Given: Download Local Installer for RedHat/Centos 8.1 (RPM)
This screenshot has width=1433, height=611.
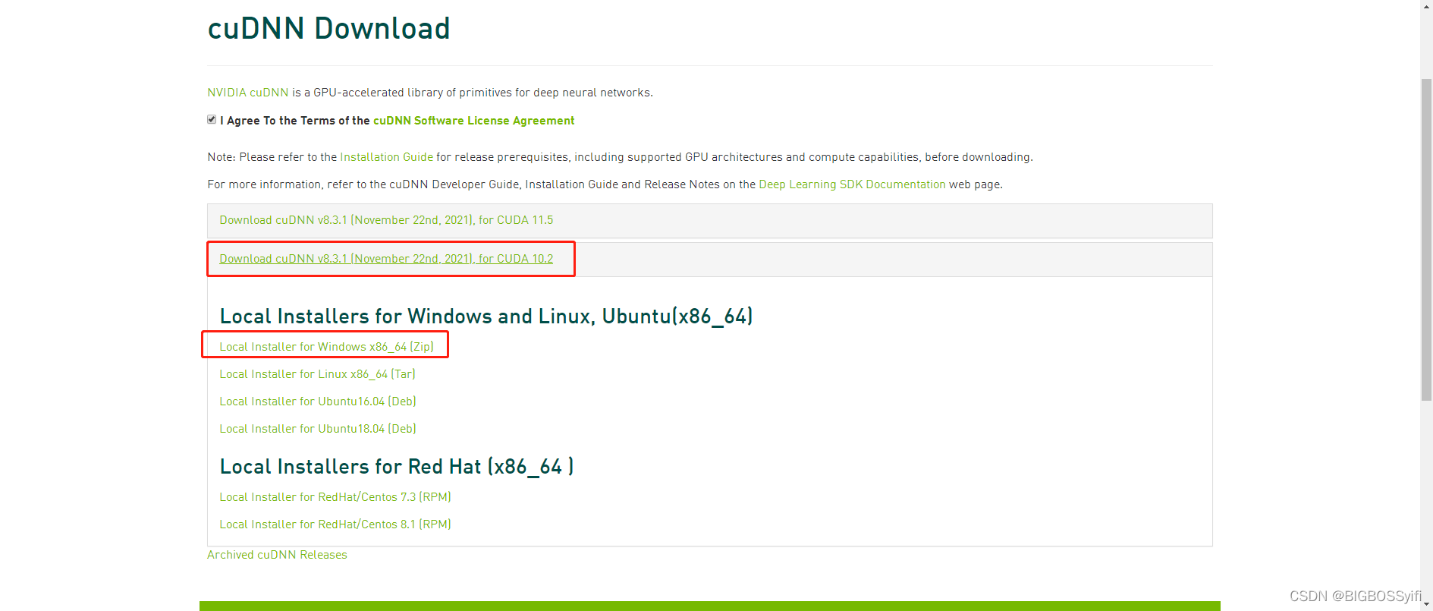Looking at the screenshot, I should coord(335,524).
